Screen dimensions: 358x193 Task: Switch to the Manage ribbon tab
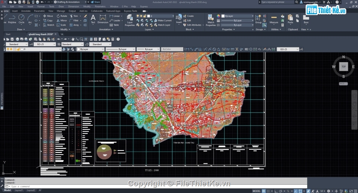(61, 11)
